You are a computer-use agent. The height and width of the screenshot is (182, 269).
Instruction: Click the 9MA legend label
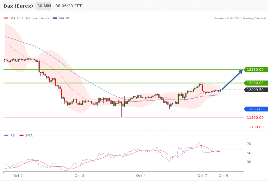click(x=29, y=136)
